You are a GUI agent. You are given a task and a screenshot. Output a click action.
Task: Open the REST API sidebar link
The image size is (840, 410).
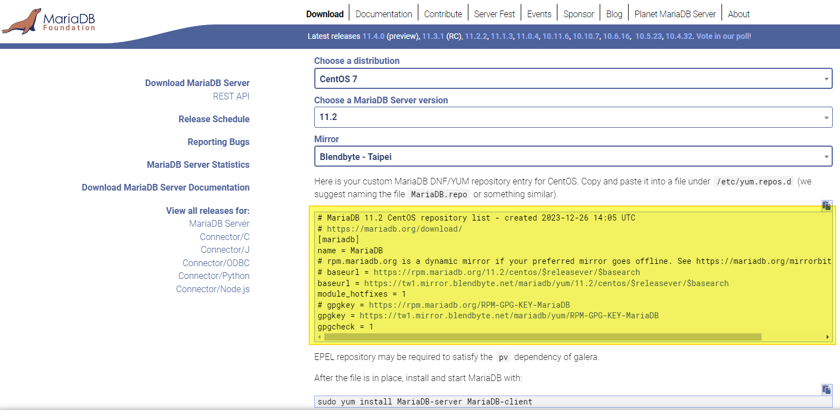point(231,96)
